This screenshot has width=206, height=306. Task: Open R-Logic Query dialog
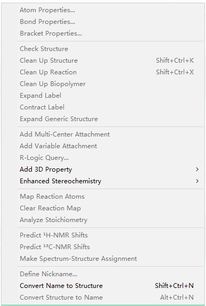point(110,158)
